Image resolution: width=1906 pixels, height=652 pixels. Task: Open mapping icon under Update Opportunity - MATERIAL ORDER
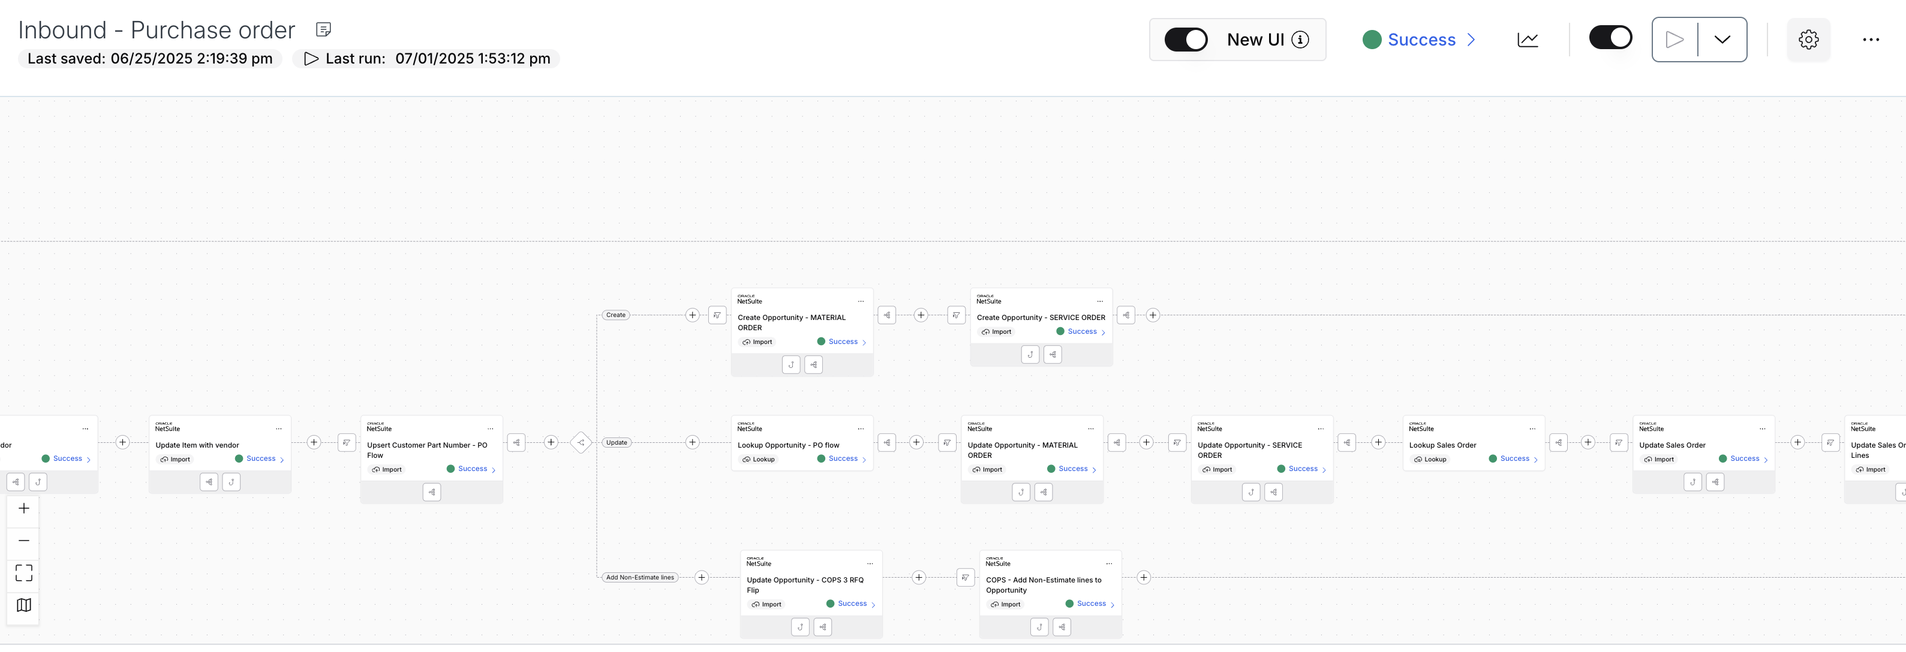click(x=1044, y=493)
